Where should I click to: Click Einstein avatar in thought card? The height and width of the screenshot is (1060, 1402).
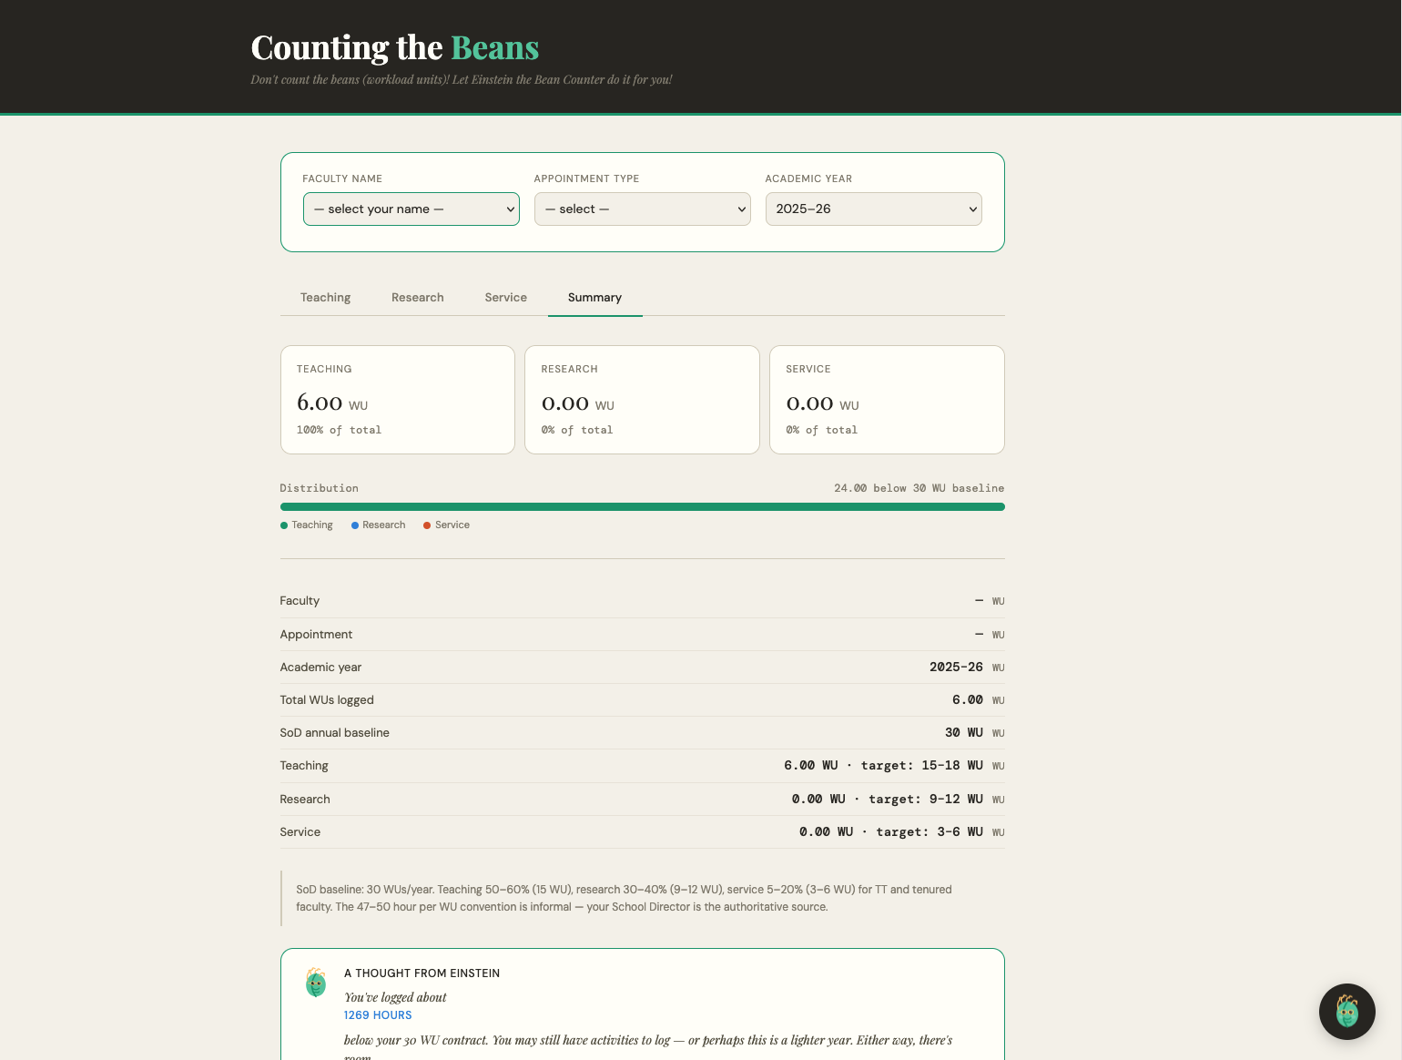(316, 983)
